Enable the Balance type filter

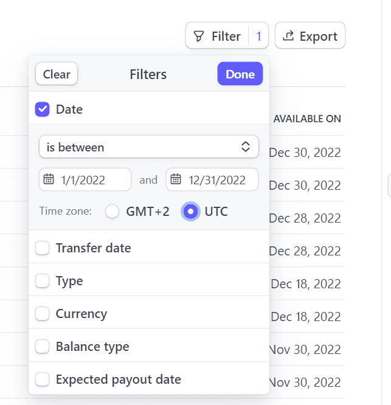43,347
